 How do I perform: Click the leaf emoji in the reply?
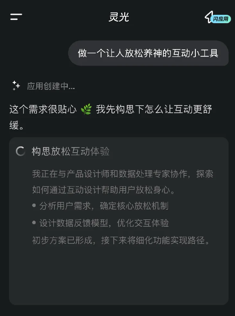(86, 110)
